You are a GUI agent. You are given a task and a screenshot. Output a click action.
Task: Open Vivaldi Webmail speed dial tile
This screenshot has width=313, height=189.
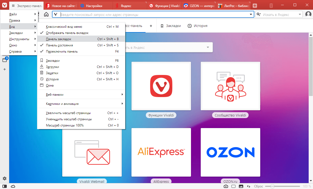tap(92, 152)
